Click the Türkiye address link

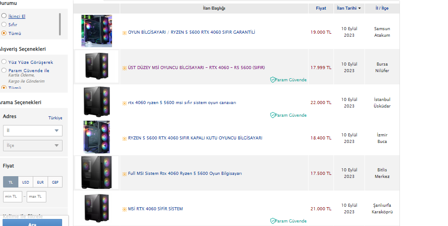[55, 118]
